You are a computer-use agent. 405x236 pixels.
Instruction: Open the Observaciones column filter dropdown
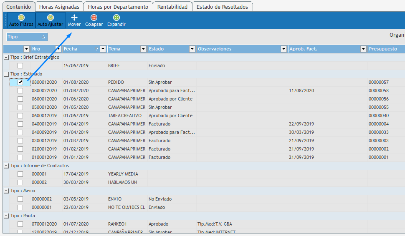pyautogui.click(x=284, y=49)
